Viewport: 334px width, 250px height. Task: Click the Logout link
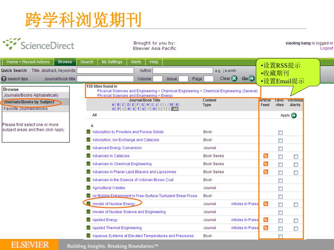pyautogui.click(x=326, y=48)
